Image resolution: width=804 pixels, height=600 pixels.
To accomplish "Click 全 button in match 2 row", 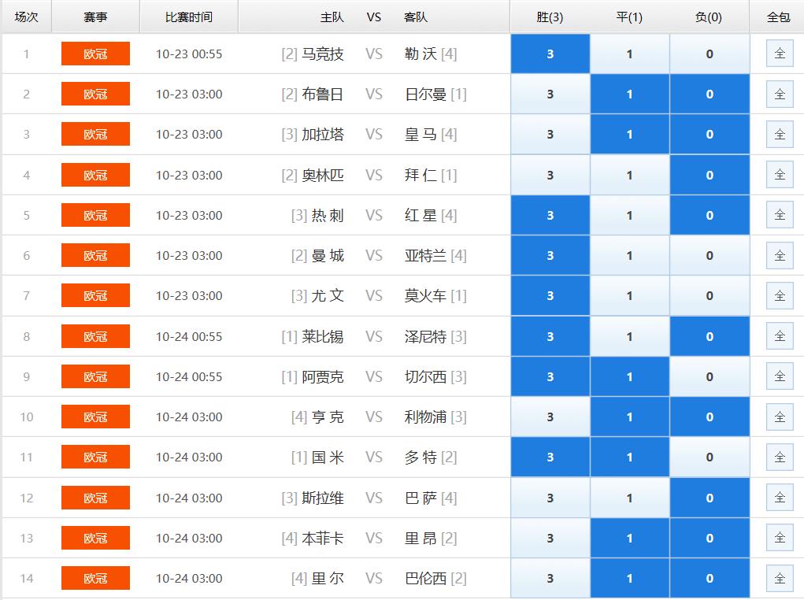I will point(780,94).
